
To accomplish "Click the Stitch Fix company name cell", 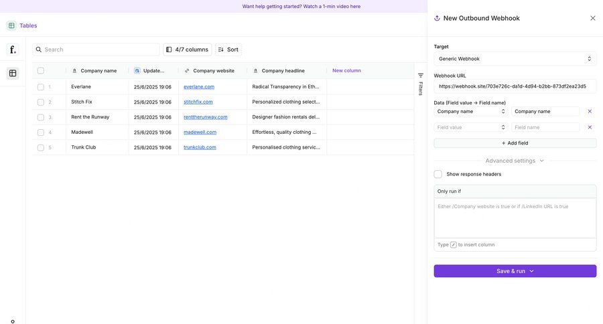I will (x=97, y=102).
